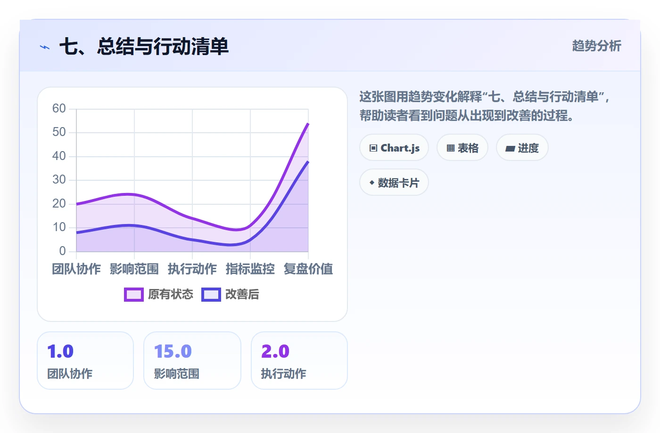This screenshot has height=433, width=660.
Task: Click the lightning icon beside the section title
Action: tap(45, 47)
